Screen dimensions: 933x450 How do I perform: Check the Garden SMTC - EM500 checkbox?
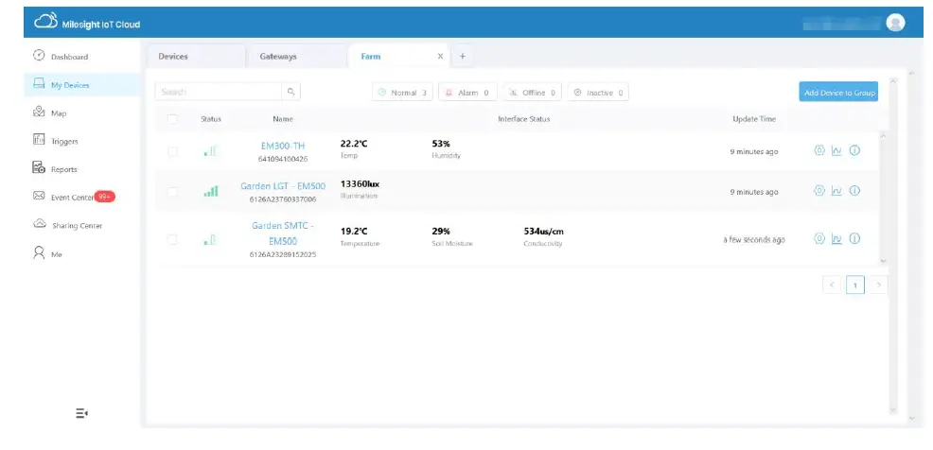[172, 239]
